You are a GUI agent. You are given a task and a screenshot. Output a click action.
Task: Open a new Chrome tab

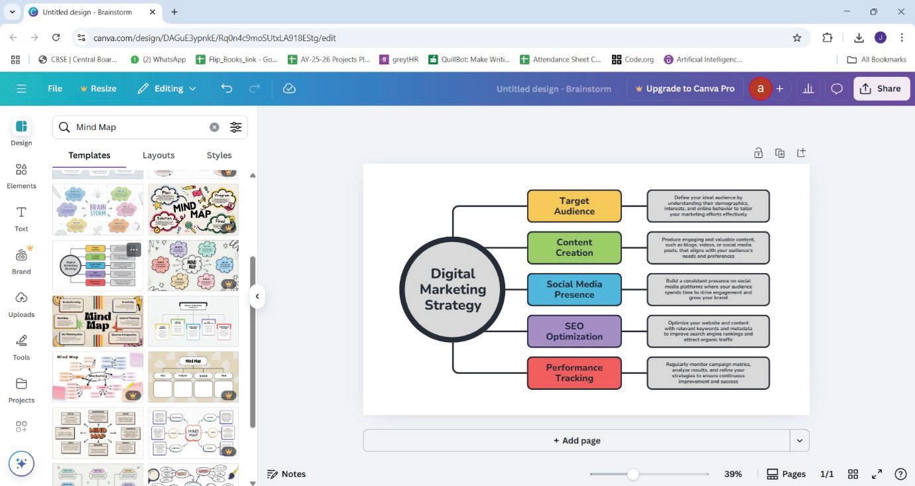[x=174, y=12]
